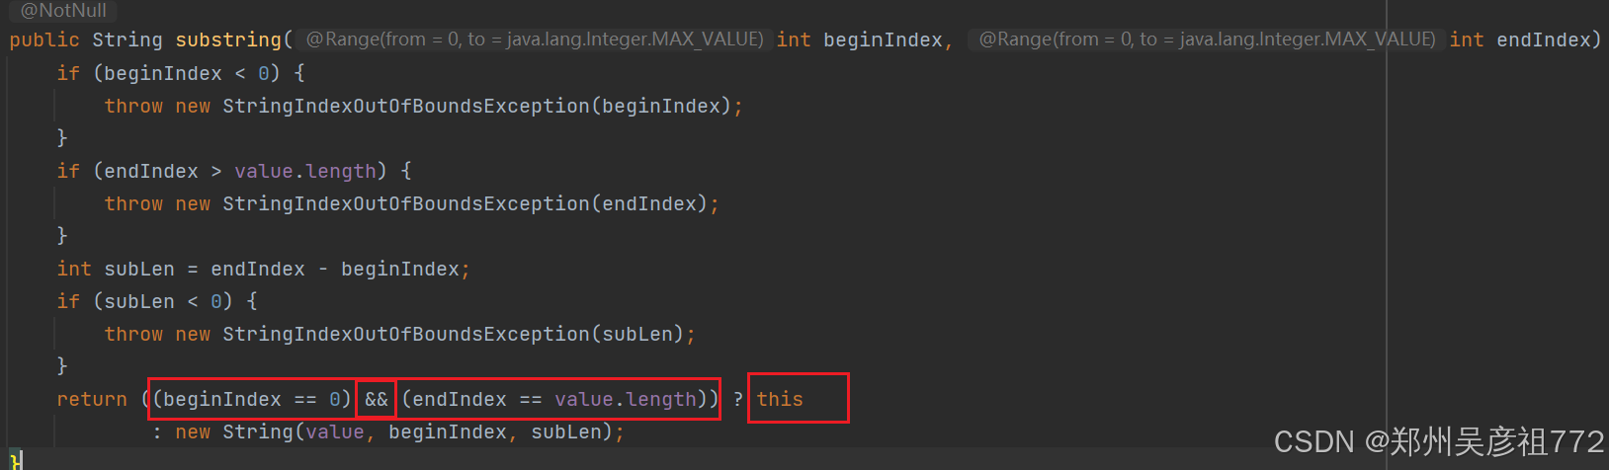Click the && operator in the return statement
Screen dimensions: 1609x470
[x=377, y=400]
